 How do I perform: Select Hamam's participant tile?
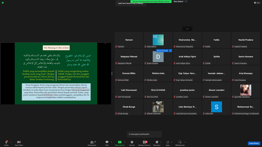tap(129, 40)
